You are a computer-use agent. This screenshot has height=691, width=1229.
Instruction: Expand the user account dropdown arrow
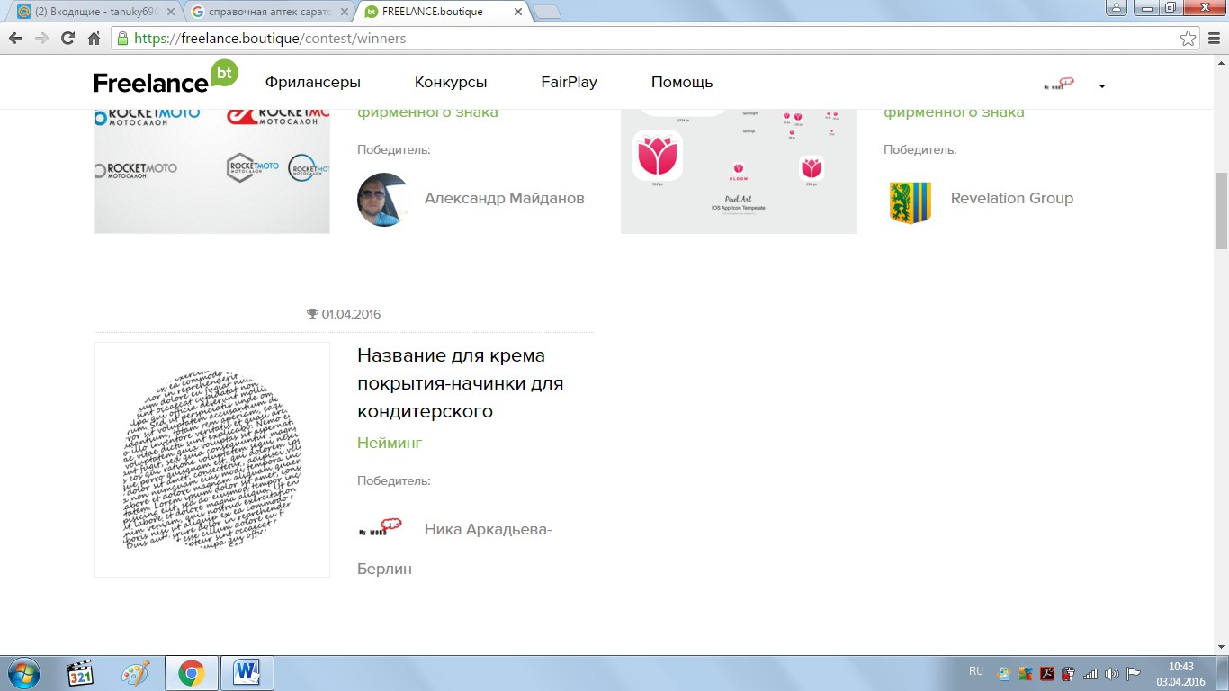point(1102,86)
